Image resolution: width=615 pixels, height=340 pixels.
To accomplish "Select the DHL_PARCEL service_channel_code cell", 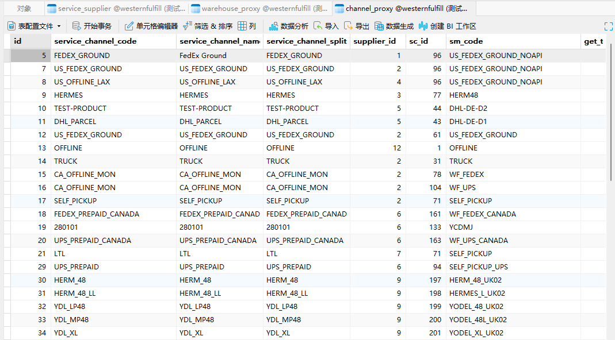I will click(x=113, y=122).
